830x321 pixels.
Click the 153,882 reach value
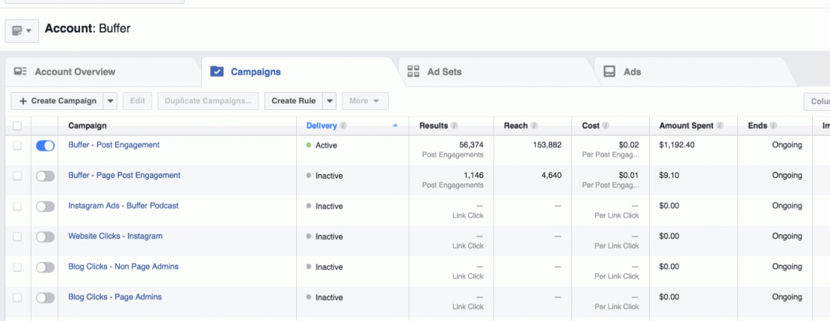(547, 144)
